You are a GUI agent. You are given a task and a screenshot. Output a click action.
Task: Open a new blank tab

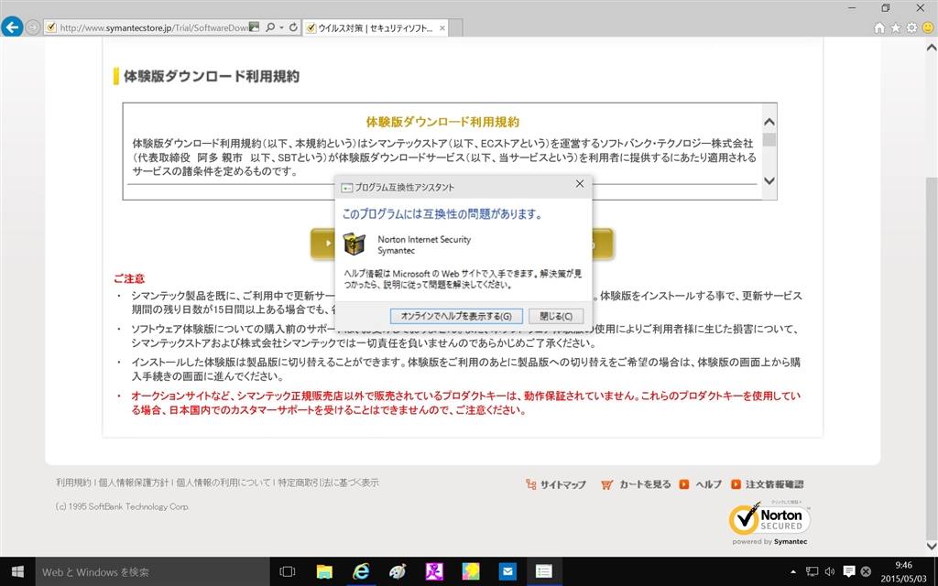point(455,28)
